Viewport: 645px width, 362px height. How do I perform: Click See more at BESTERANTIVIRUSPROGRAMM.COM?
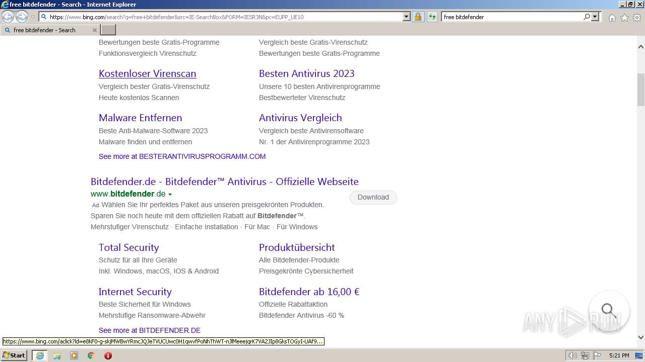coord(182,156)
